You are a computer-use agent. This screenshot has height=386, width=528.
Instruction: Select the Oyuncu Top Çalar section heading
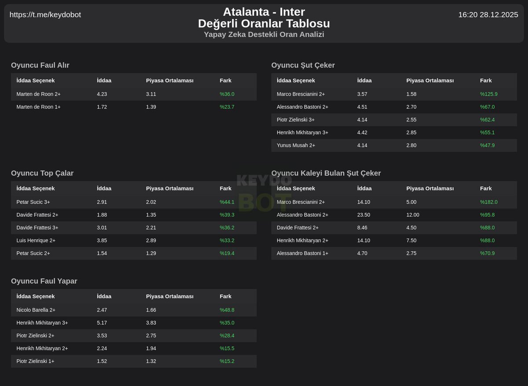[x=42, y=173]
